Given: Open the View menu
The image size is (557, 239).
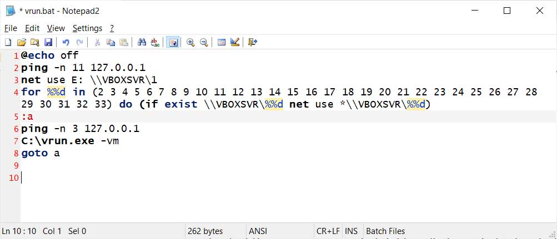Looking at the screenshot, I should [56, 28].
